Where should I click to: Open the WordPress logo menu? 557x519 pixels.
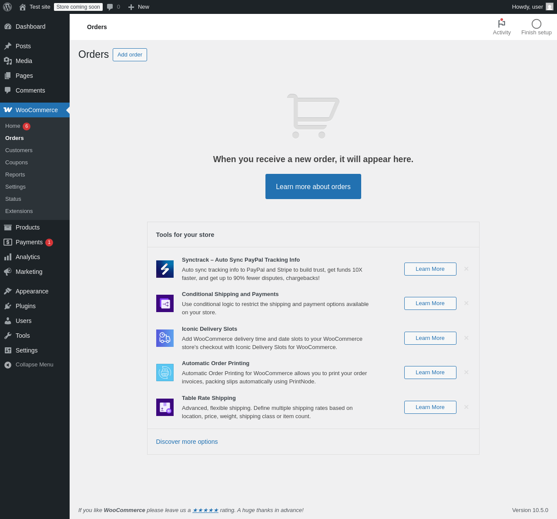click(x=7, y=7)
